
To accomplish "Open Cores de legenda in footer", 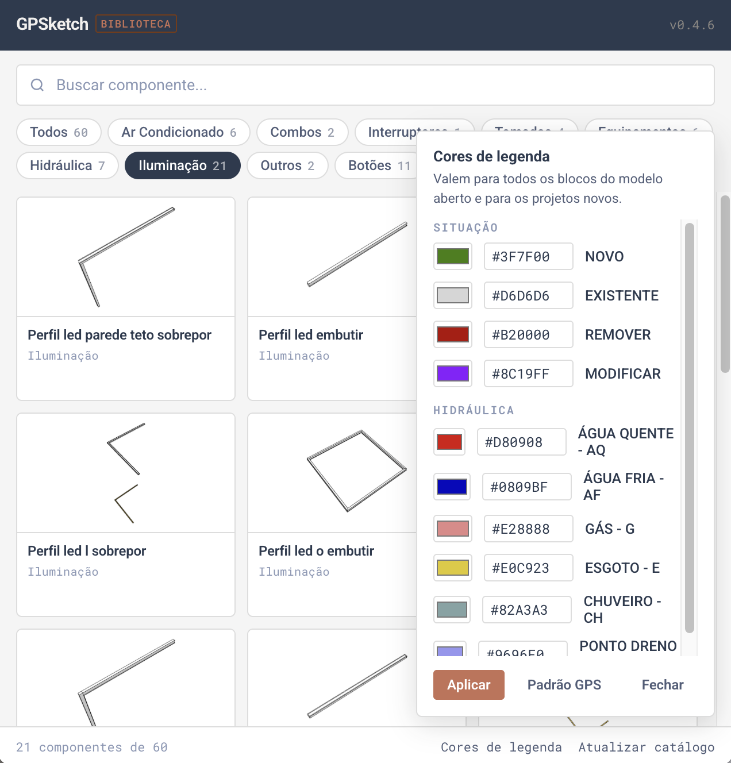I will (501, 747).
